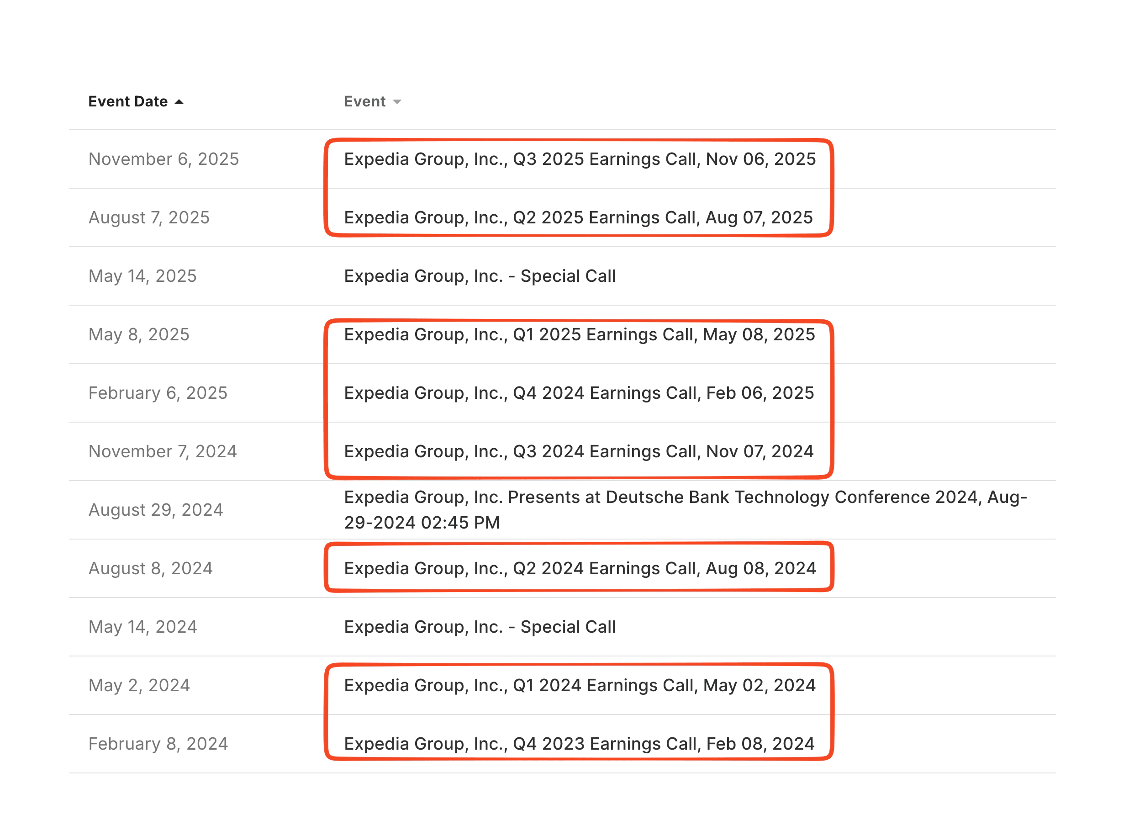Click the Event Date ascending sort arrow
Image resolution: width=1129 pixels, height=836 pixels.
coord(179,101)
